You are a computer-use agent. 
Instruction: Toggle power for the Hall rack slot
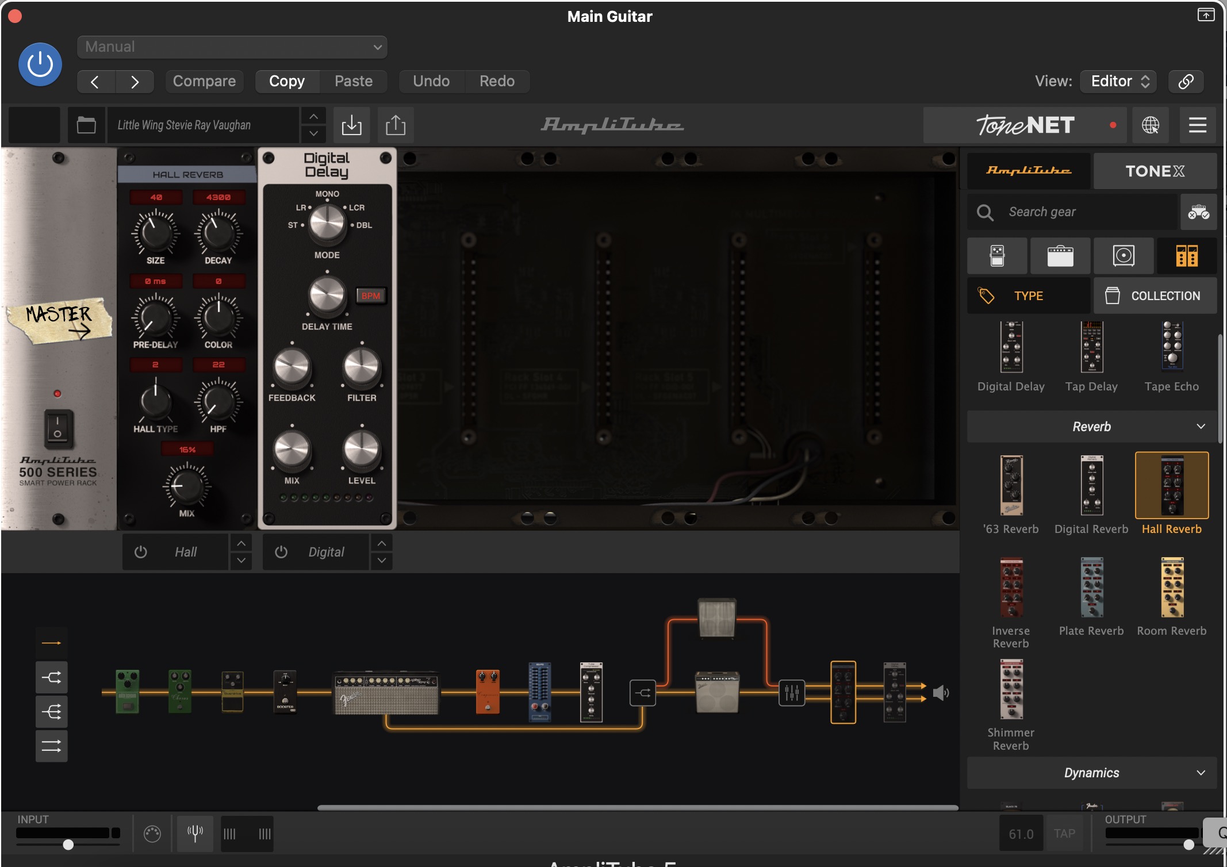[x=141, y=552]
